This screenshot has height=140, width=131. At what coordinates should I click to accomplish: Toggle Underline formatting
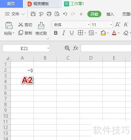coord(72,33)
